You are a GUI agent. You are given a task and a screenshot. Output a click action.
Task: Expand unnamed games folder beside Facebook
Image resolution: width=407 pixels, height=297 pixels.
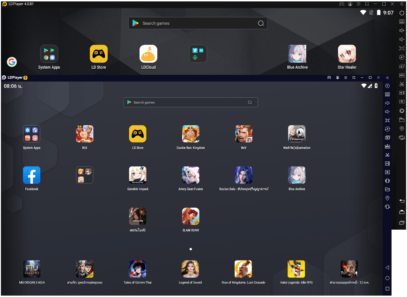(85, 175)
